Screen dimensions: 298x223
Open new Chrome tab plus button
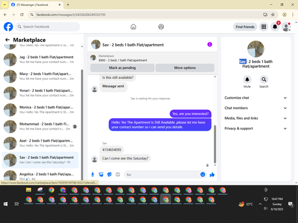pos(68,5)
